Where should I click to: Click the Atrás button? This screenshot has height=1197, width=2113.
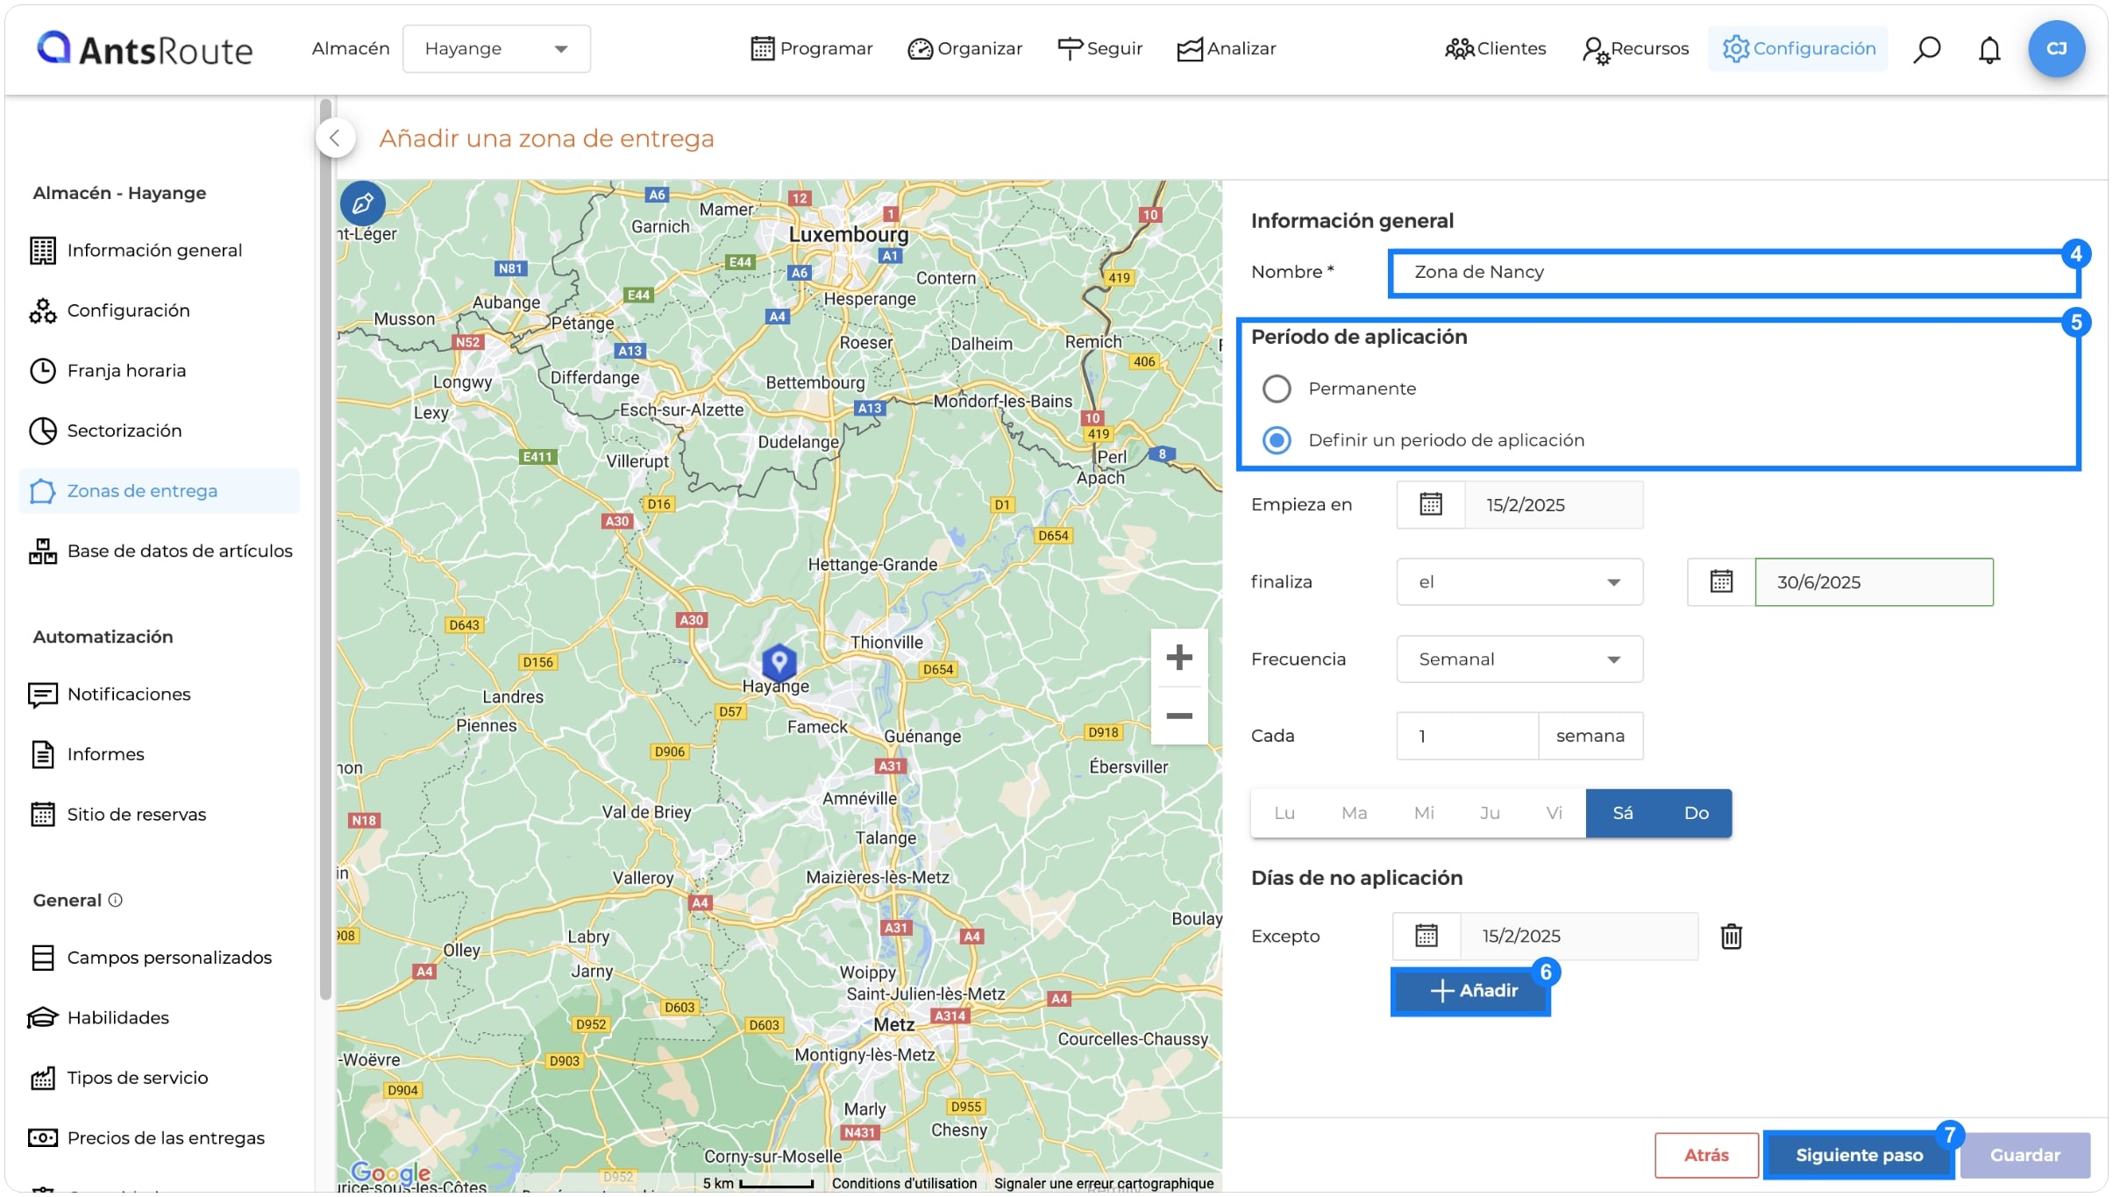pos(1706,1155)
